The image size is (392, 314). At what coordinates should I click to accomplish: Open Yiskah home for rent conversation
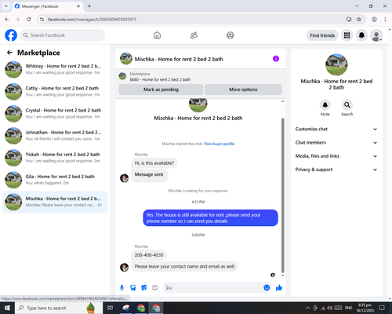point(55,158)
